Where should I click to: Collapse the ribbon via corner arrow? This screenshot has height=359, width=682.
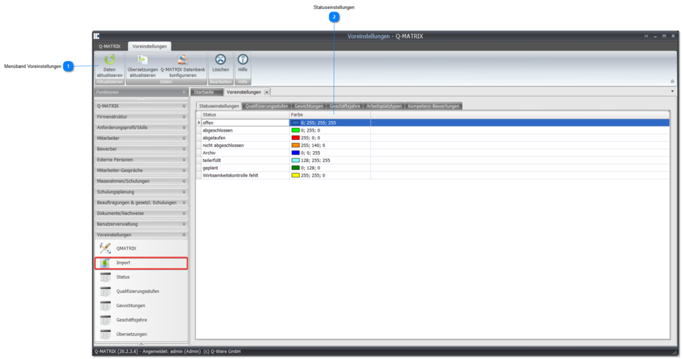click(x=672, y=81)
